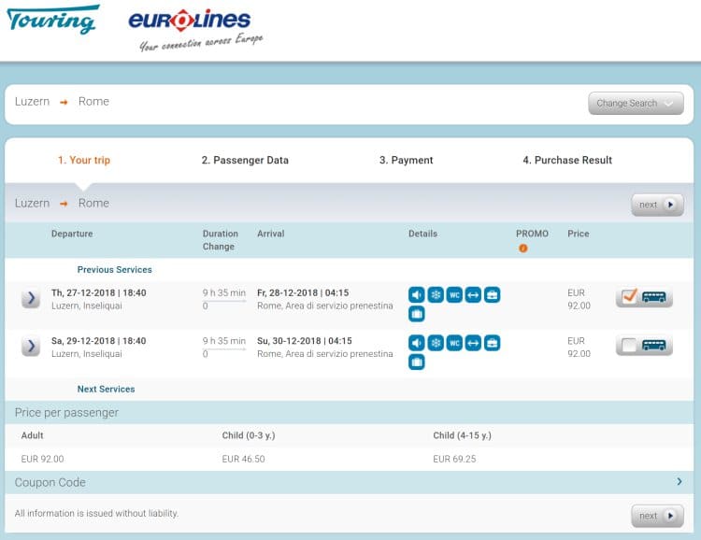Click the WC icon on the 27-12-2018 trip
This screenshot has height=540, width=701.
[454, 295]
